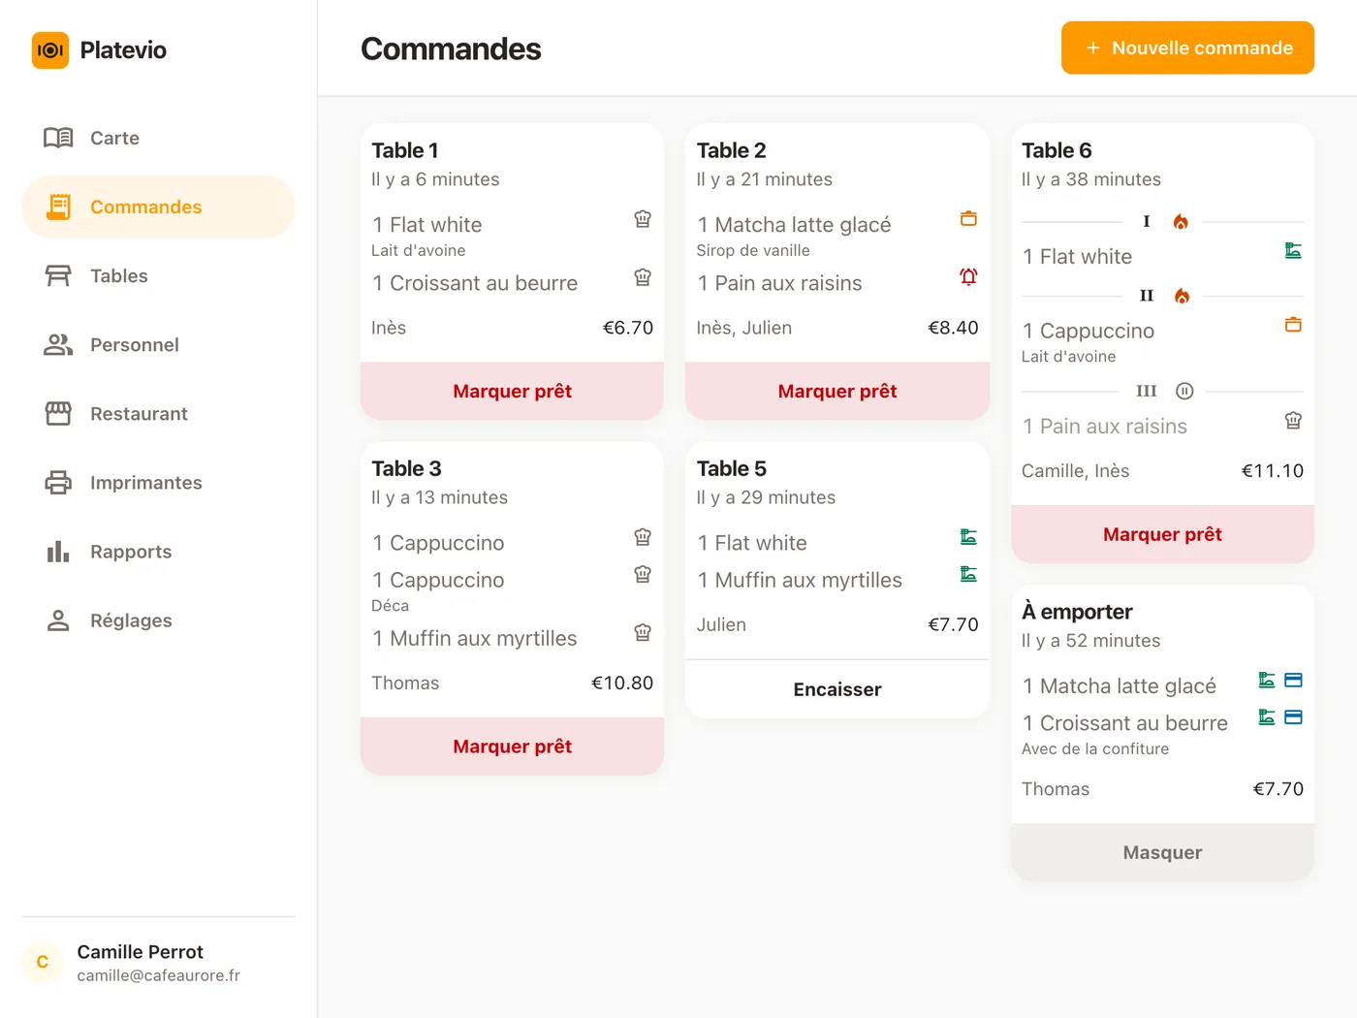Click the pause icon on Table 6 course III
Screen dimensions: 1357x1018
pyautogui.click(x=1184, y=392)
